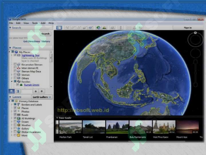Enable the Weather layer checkbox

pyautogui.click(x=15, y=125)
